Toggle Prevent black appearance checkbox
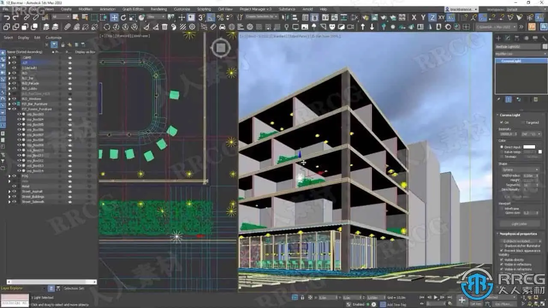 [502, 250]
